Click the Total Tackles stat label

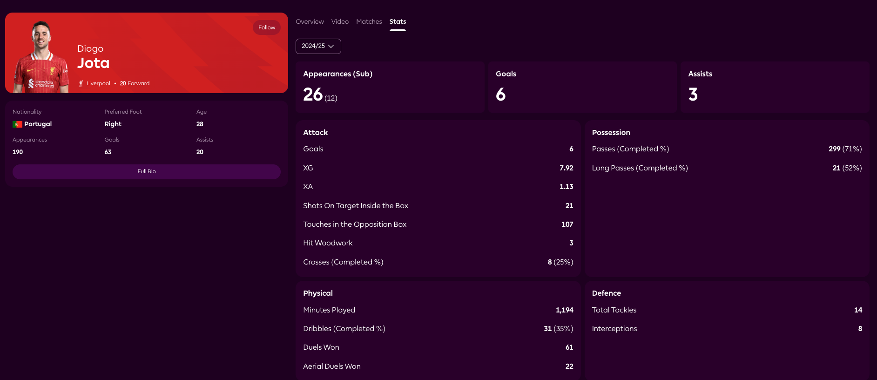[614, 310]
